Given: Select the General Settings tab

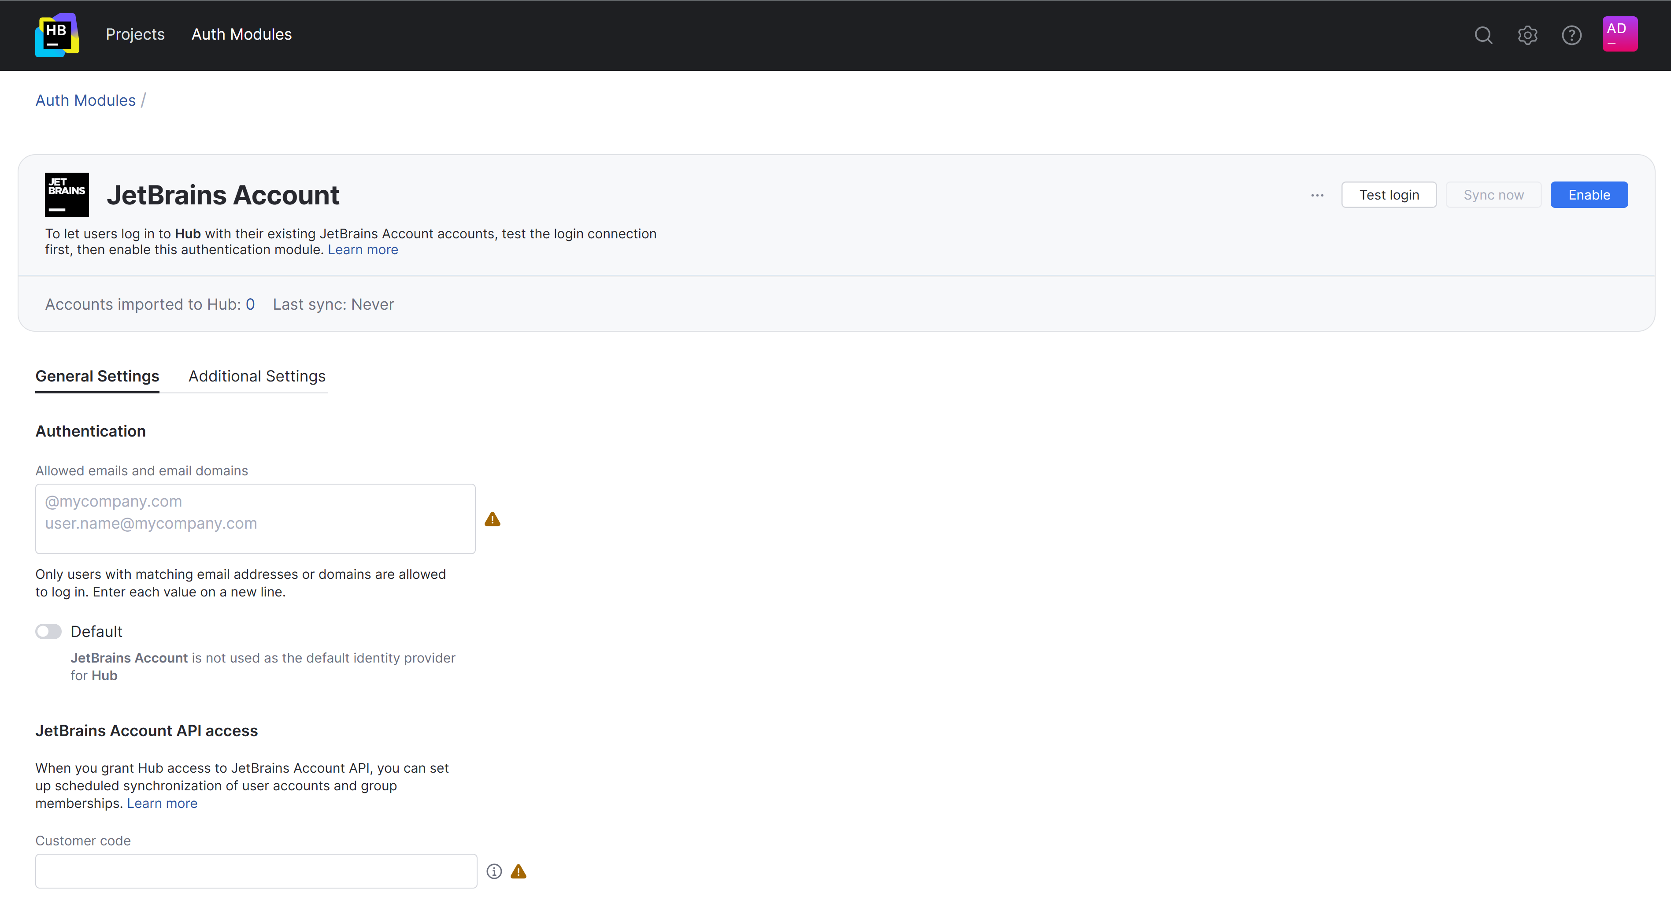Looking at the screenshot, I should click(x=97, y=376).
